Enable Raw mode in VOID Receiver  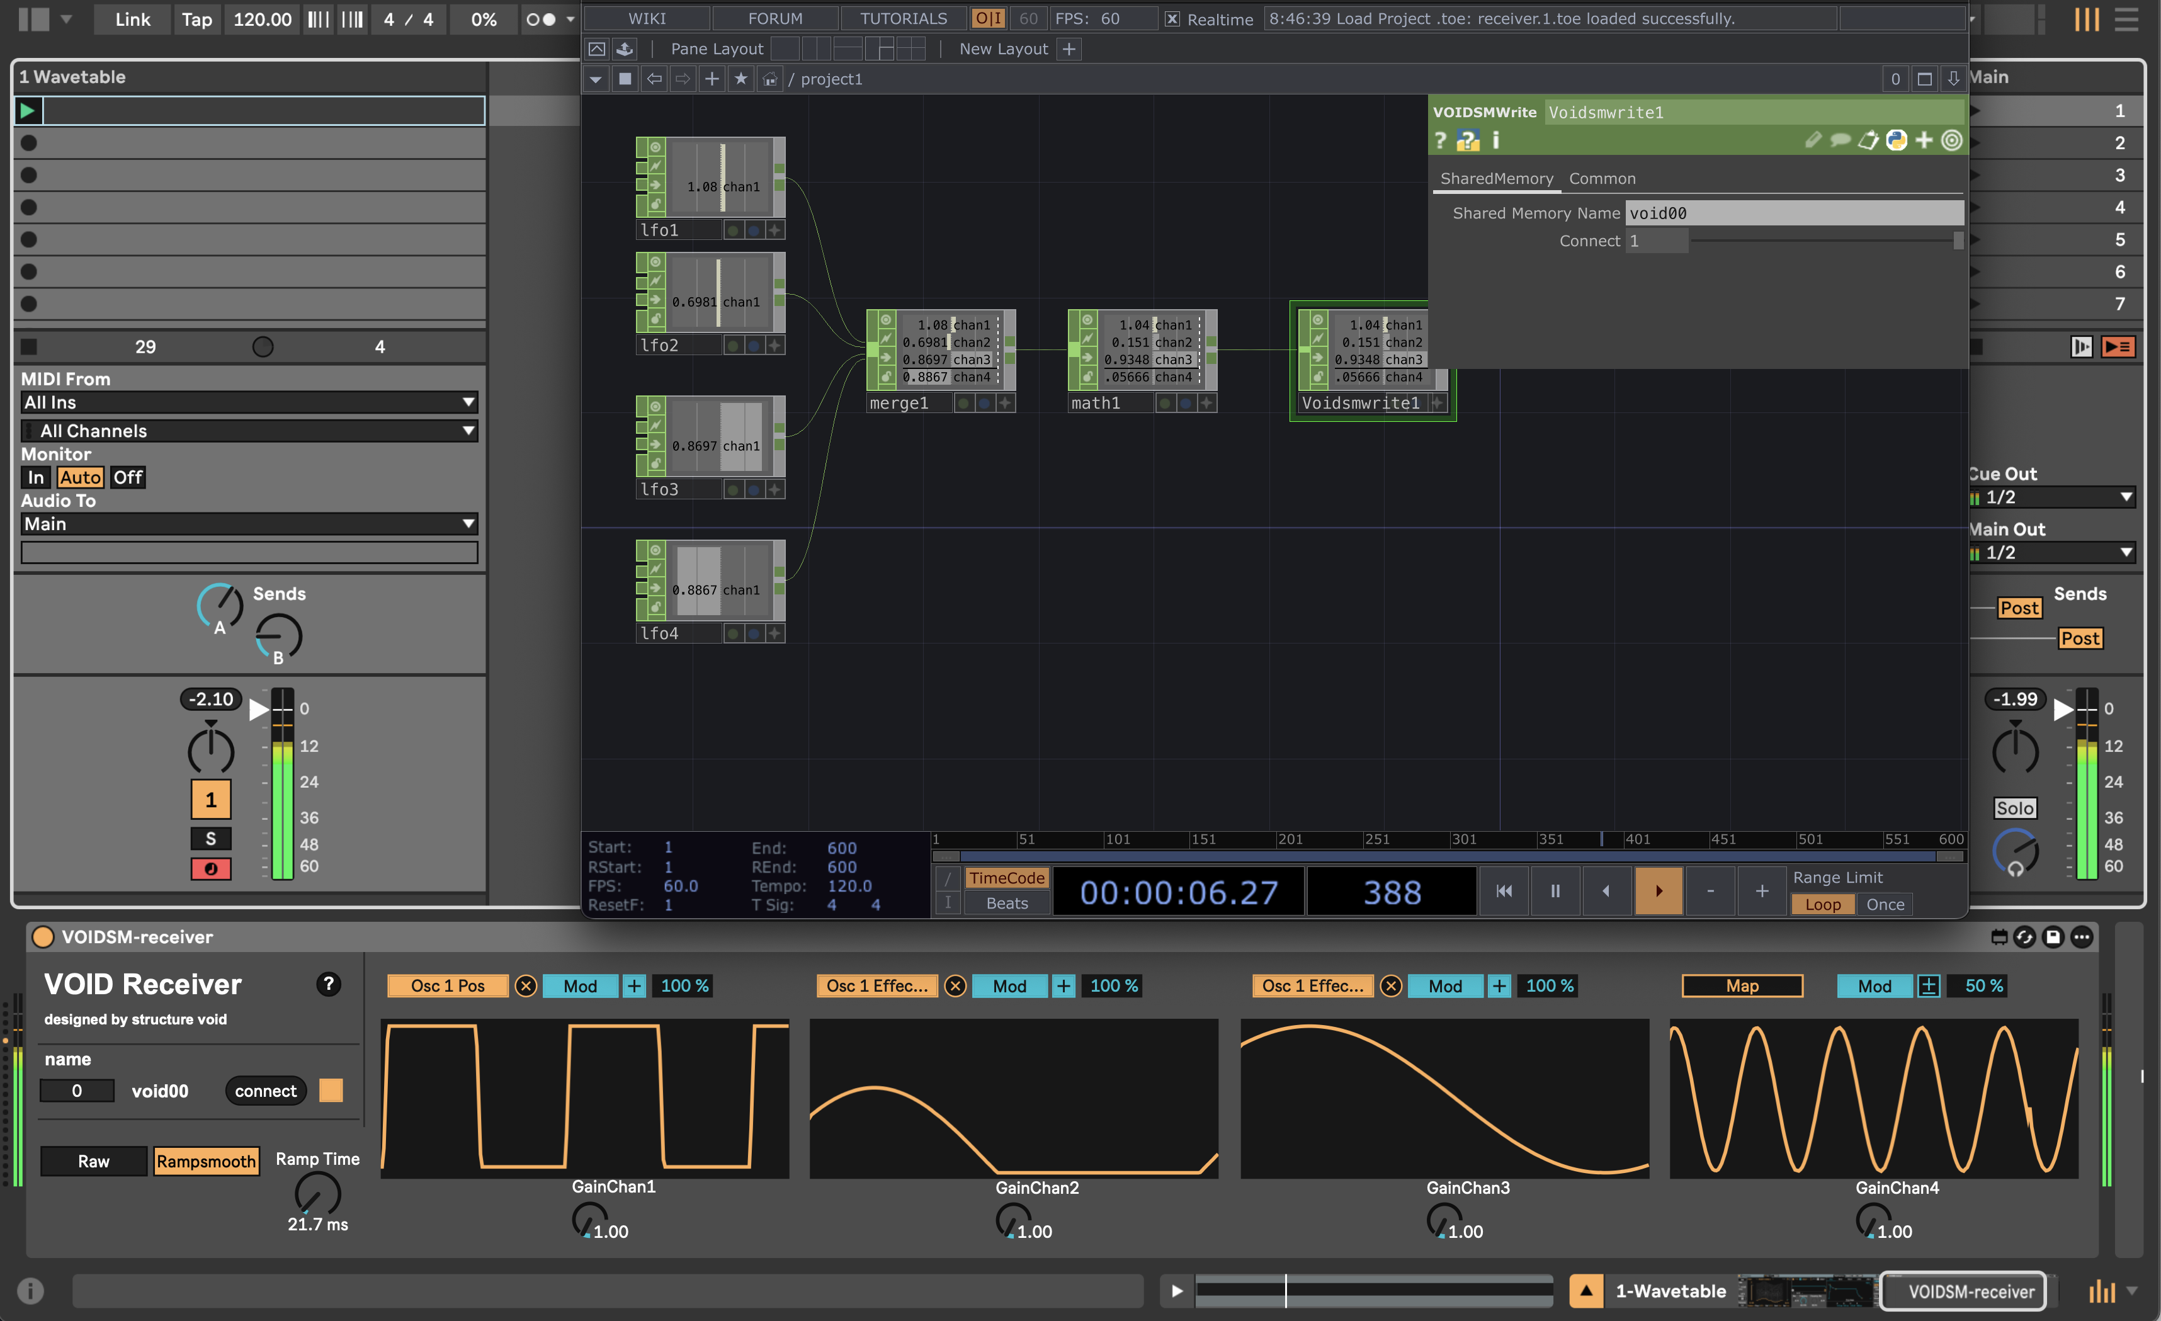94,1161
